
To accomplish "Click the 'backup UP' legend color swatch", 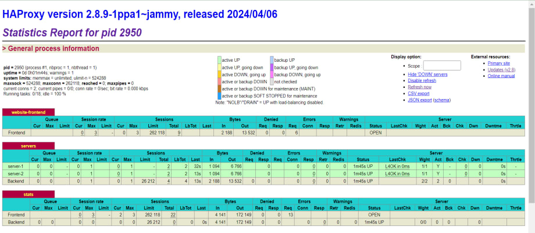I will (272, 60).
